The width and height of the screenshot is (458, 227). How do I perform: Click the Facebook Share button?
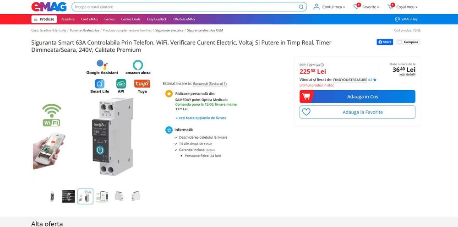point(385,42)
